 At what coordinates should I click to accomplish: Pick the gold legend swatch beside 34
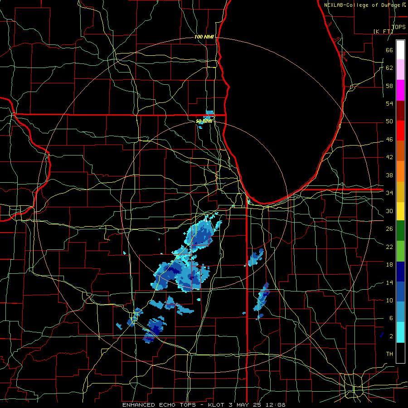(400, 192)
